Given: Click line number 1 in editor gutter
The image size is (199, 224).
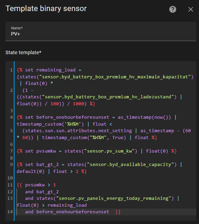Looking at the screenshot, I should point(11,70).
